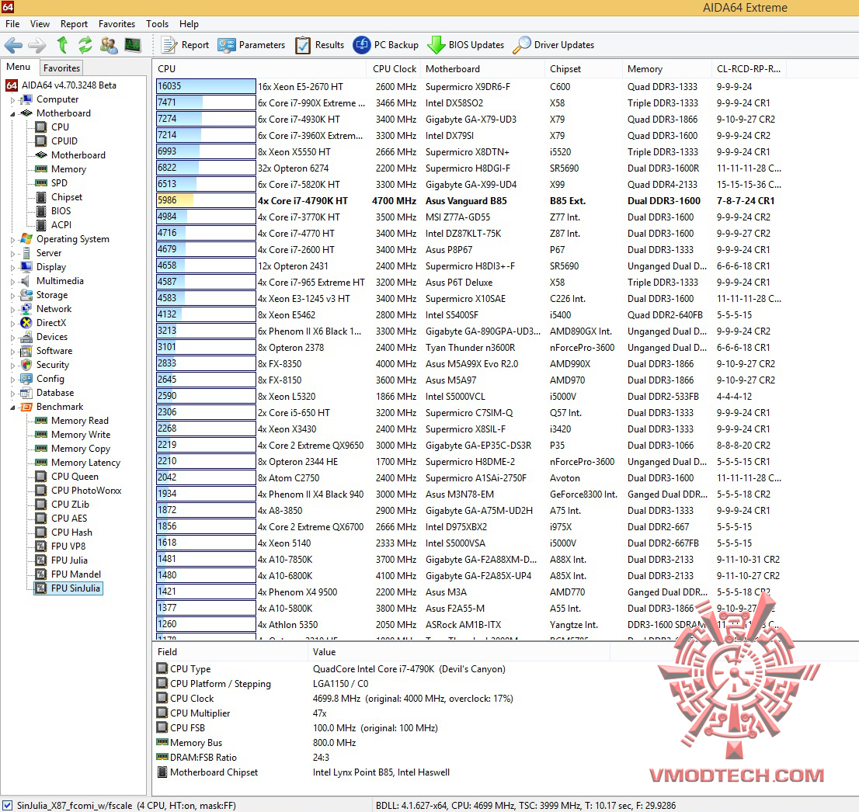Open the monitor graph toolbar icon

click(133, 45)
